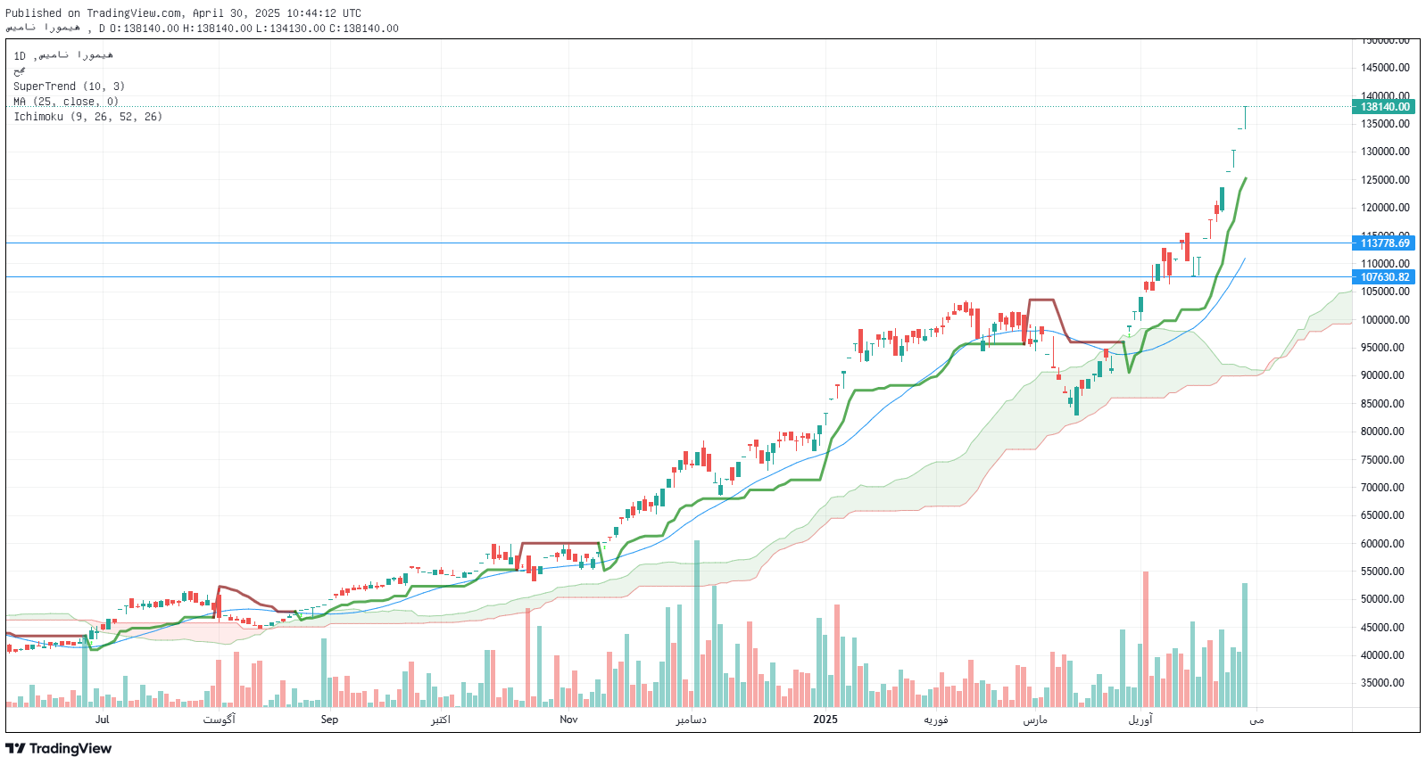This screenshot has width=1426, height=765.
Task: Click the Sep label on time axis
Action: 329,720
